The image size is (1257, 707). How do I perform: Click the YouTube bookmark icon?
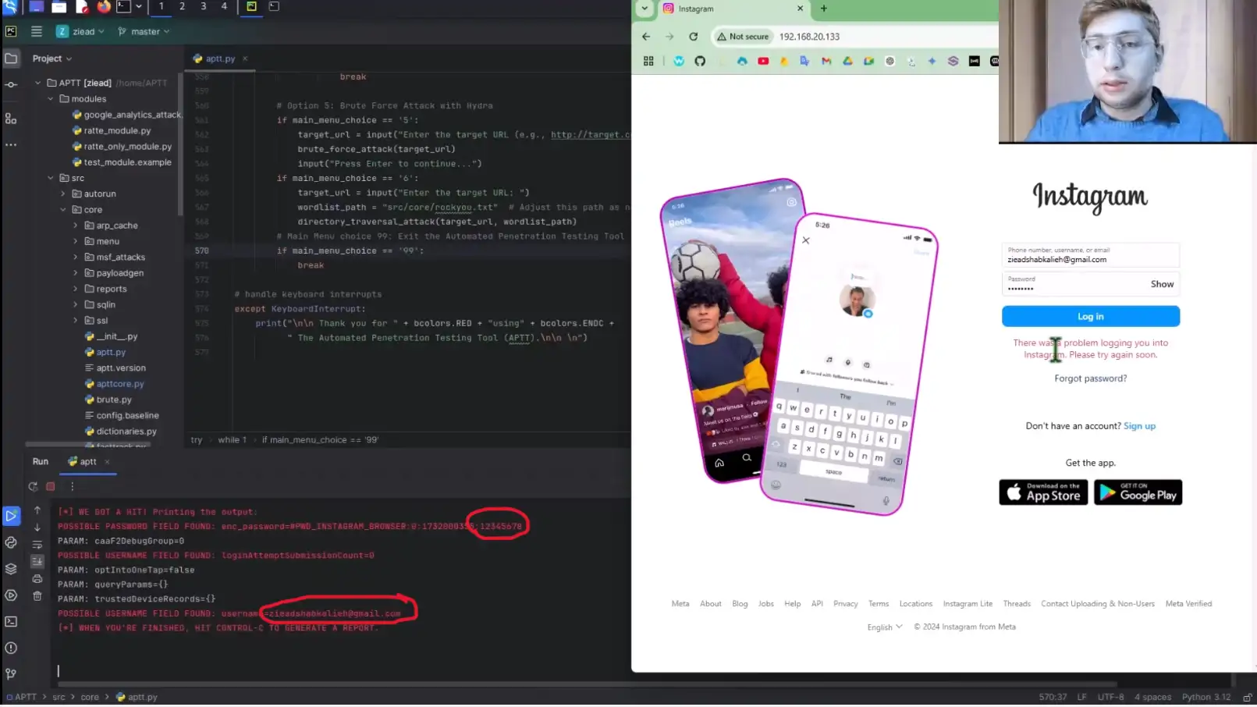(x=763, y=61)
